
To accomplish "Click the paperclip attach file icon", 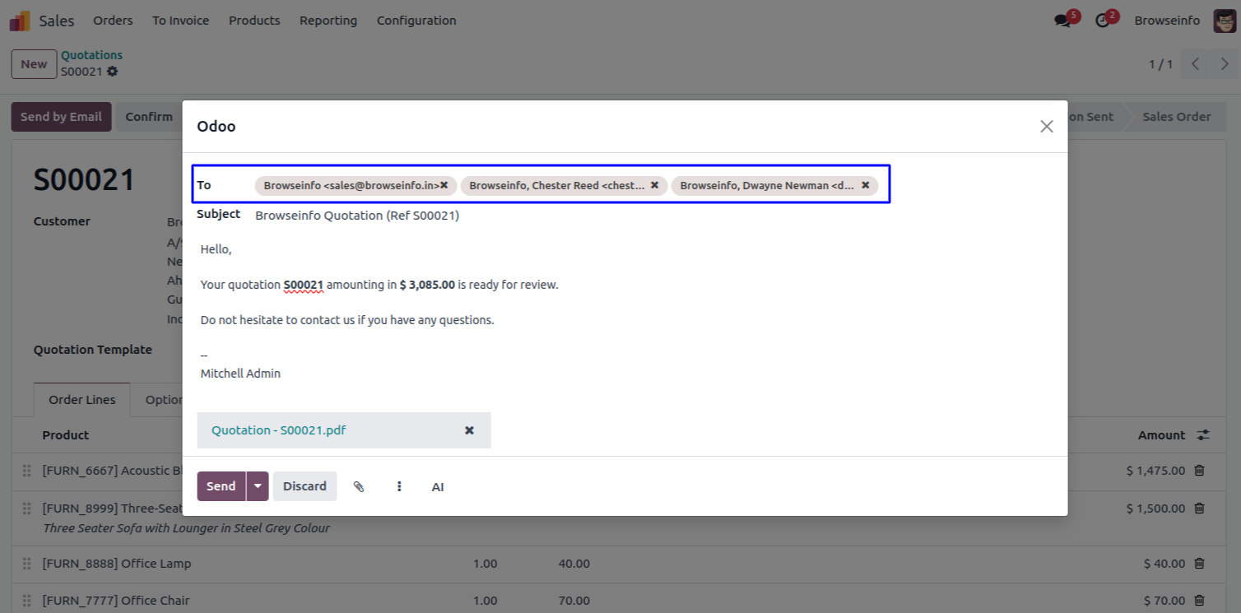I will (359, 486).
